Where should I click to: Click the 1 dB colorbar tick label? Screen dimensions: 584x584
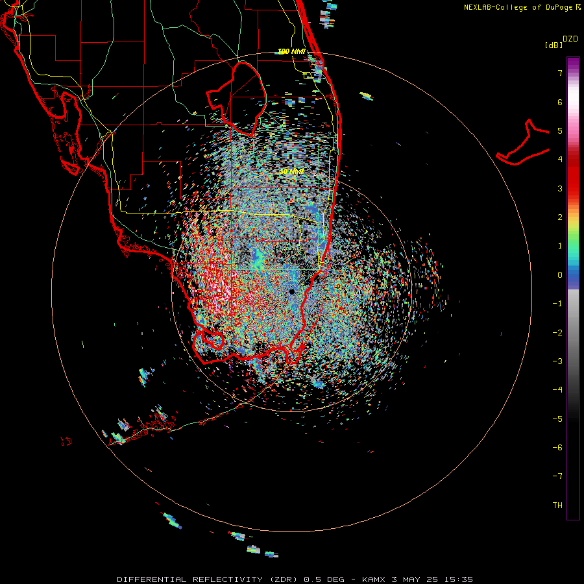click(560, 246)
